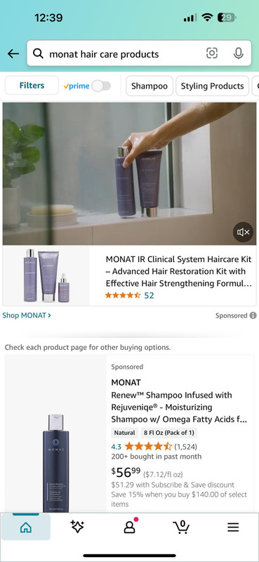Open the shopping cart
Image resolution: width=259 pixels, height=562 pixels.
pos(181,526)
